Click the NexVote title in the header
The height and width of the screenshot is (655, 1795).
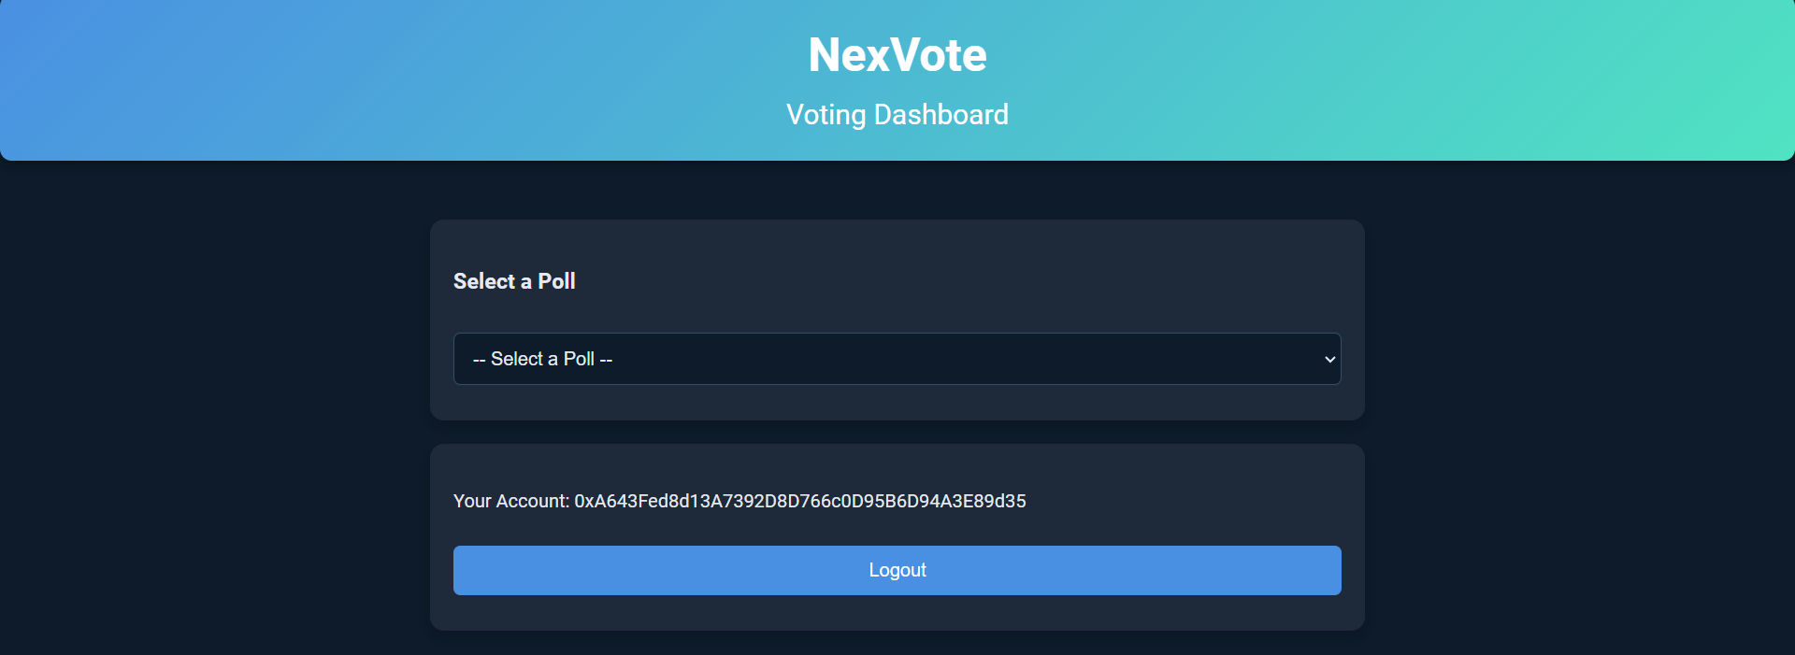897,54
